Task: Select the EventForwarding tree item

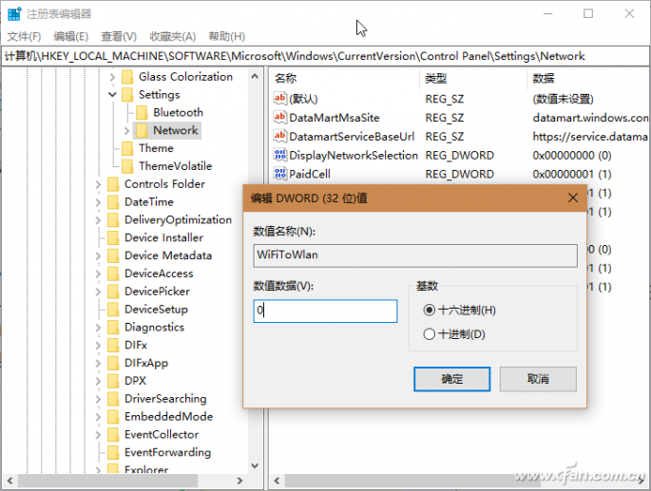Action: [167, 452]
